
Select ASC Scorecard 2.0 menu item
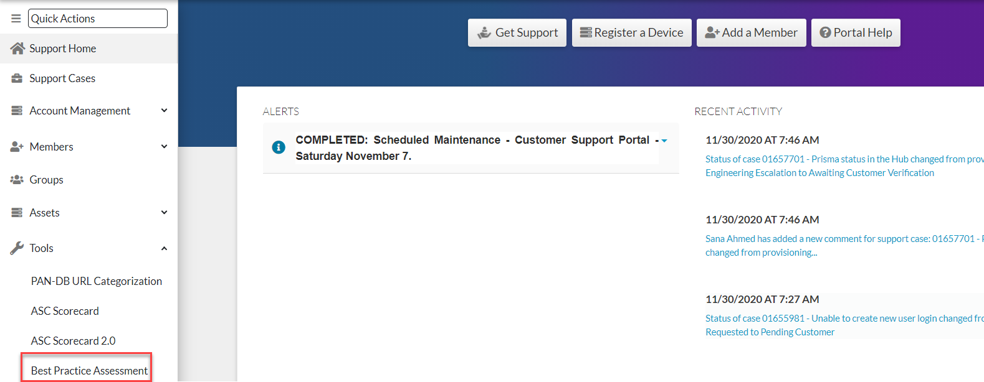coord(74,341)
